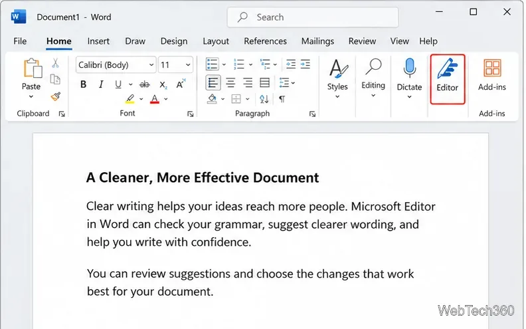This screenshot has width=526, height=329.
Task: Switch to the Design tab
Action: click(x=174, y=41)
